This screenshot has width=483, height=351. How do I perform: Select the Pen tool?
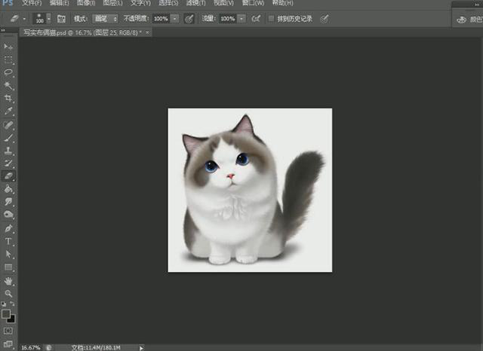click(x=9, y=227)
